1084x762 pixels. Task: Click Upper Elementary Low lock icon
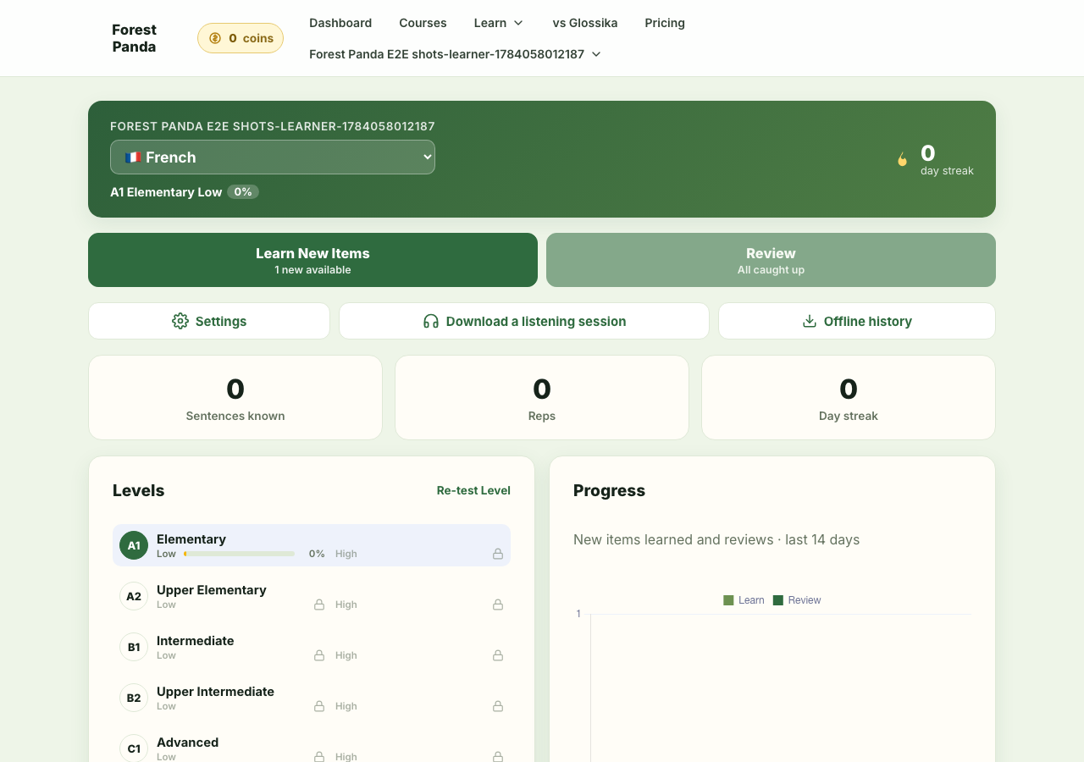coord(319,605)
